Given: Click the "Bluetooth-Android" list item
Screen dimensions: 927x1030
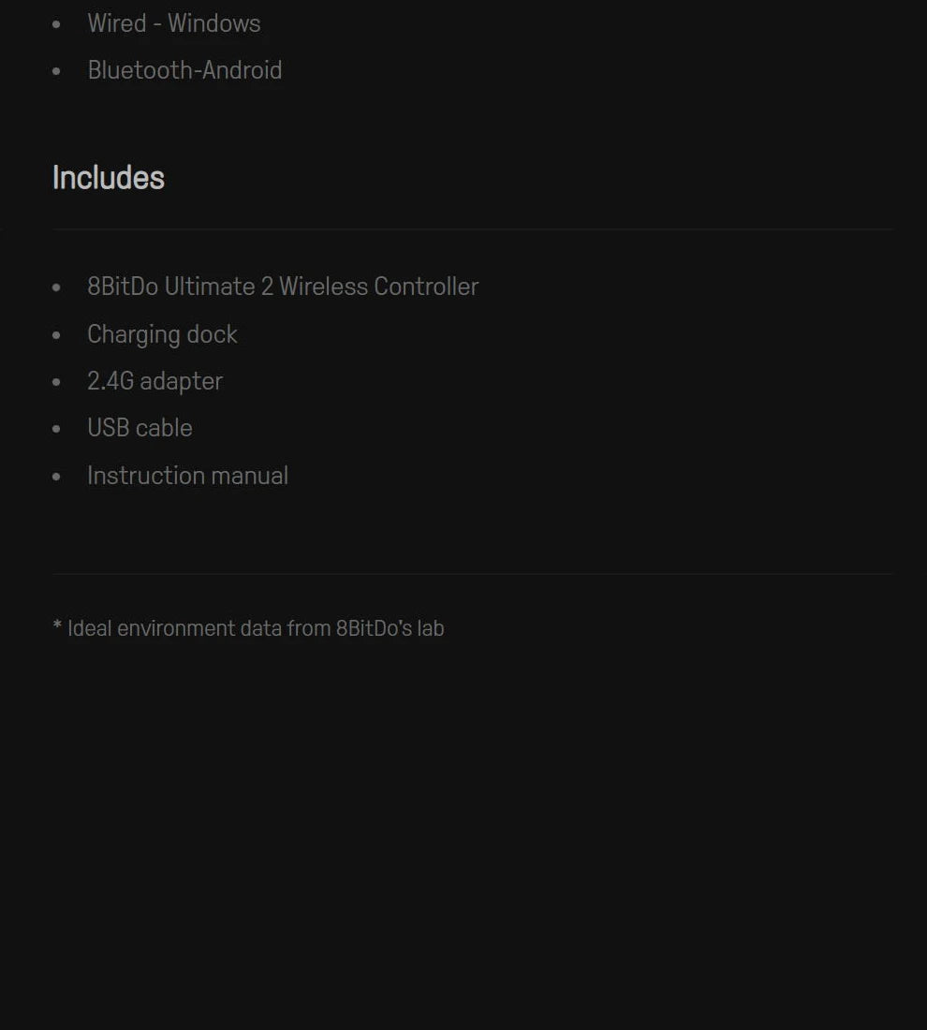Looking at the screenshot, I should click(x=184, y=70).
